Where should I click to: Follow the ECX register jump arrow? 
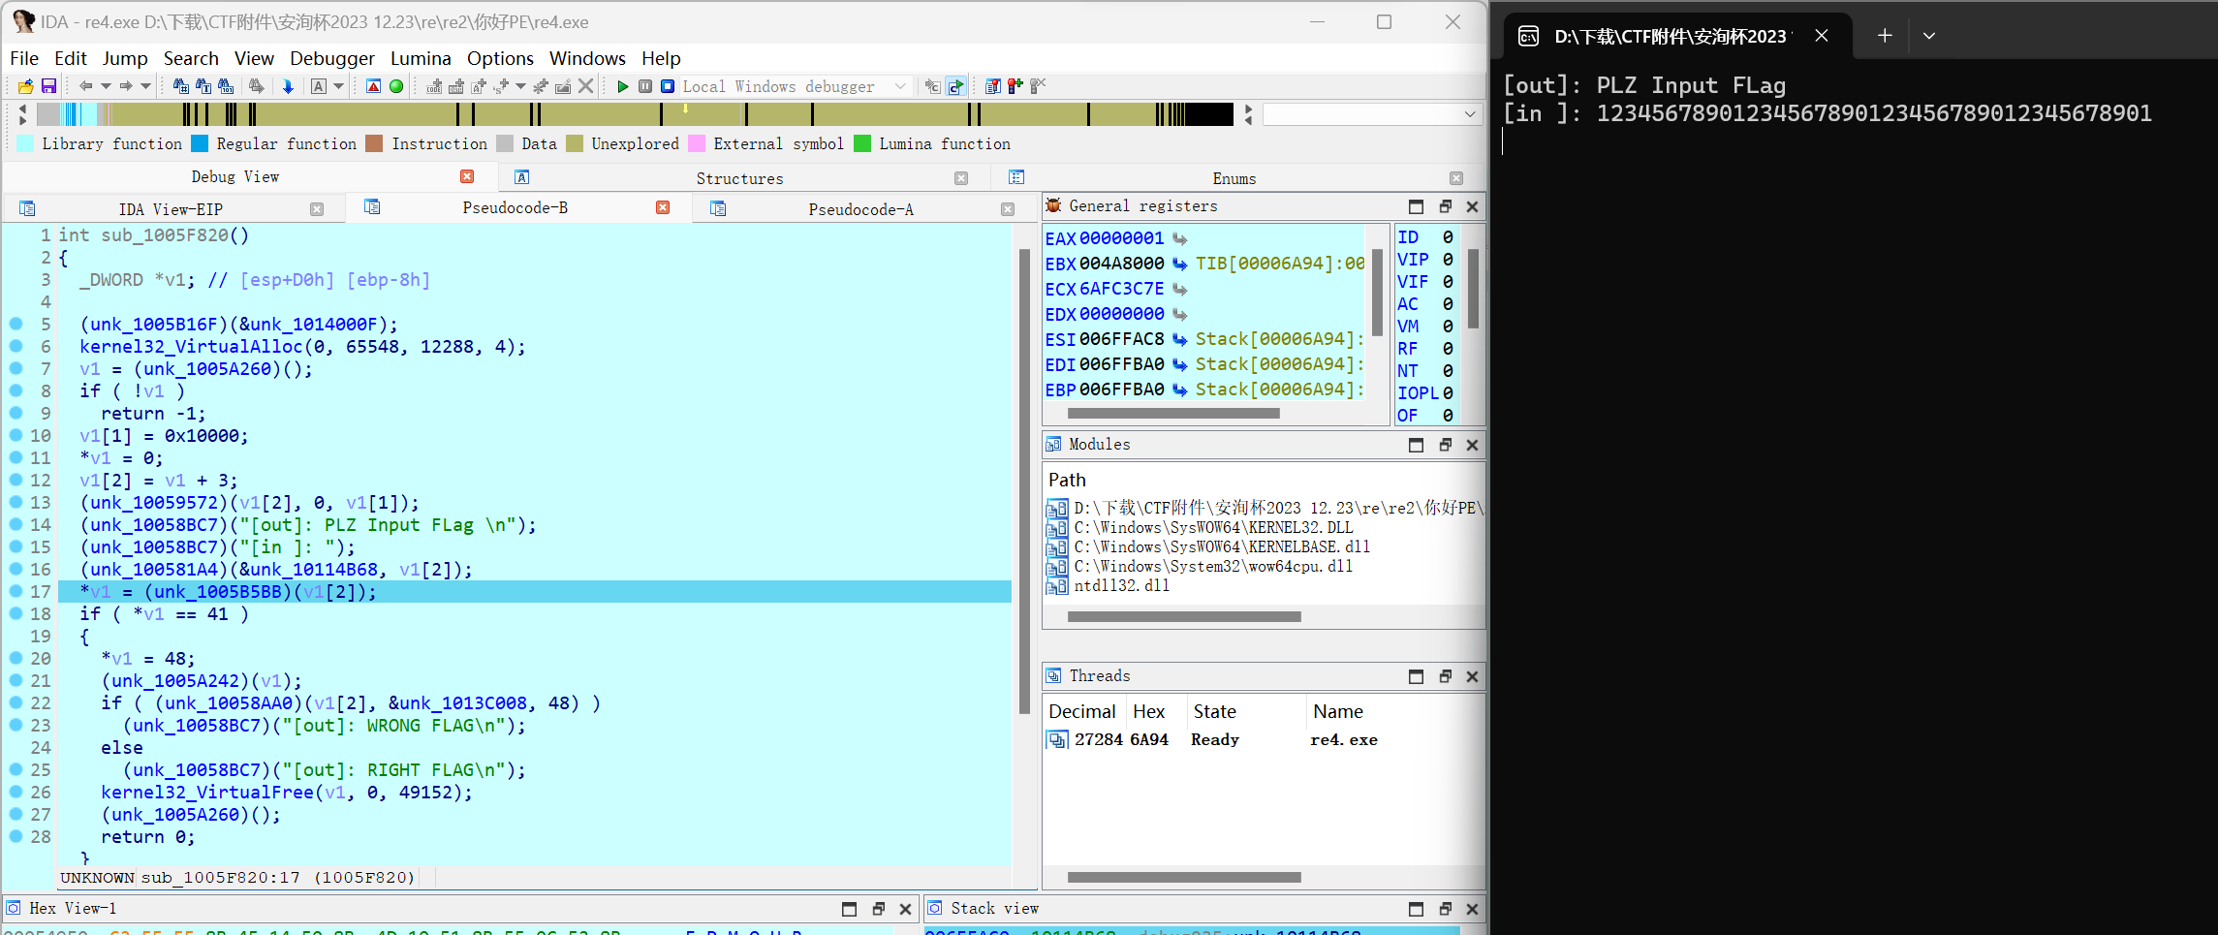coord(1180,289)
